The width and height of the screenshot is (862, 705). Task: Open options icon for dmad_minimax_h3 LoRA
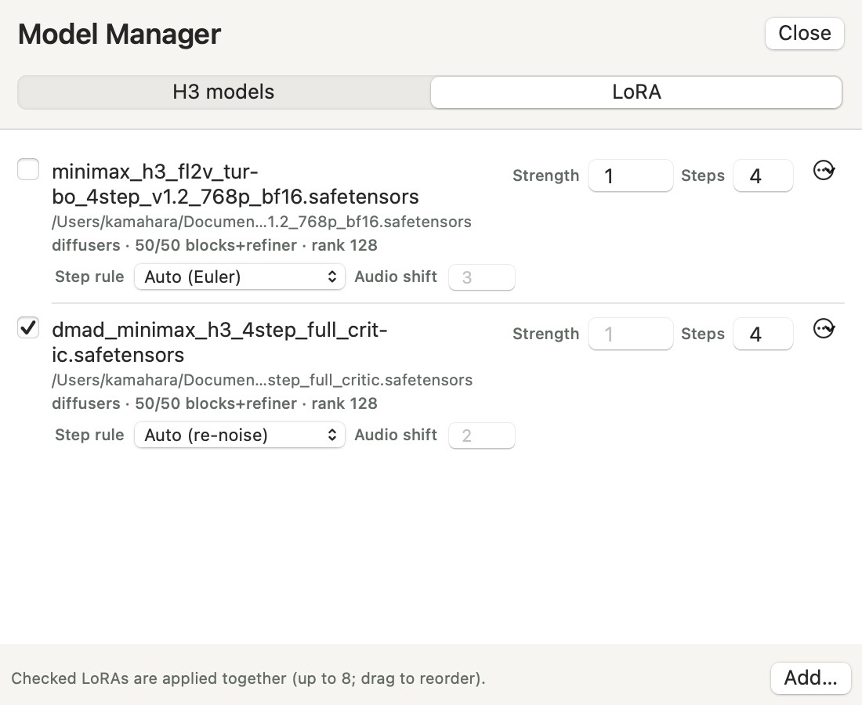click(x=824, y=328)
